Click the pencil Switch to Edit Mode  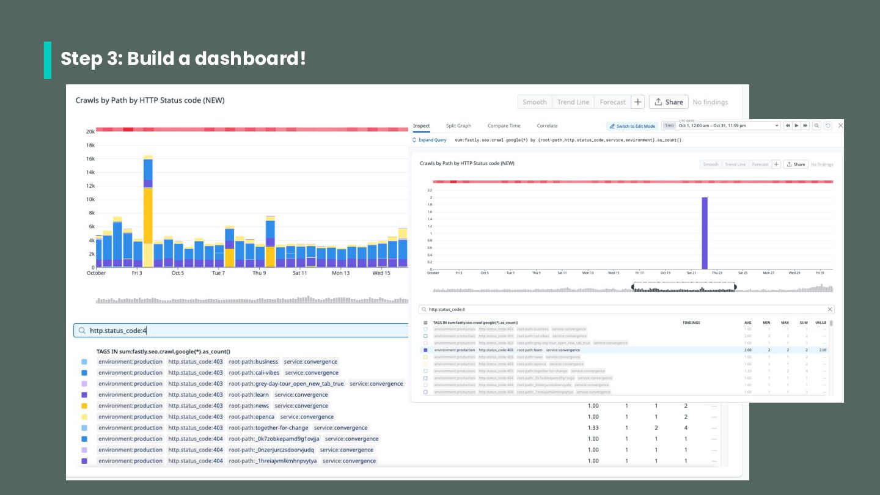tap(632, 126)
